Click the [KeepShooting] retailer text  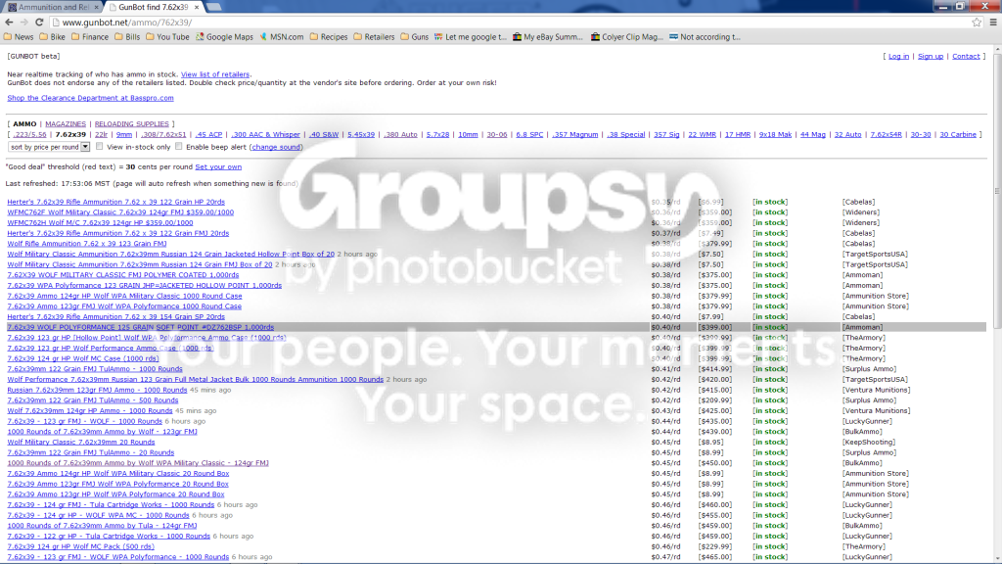(x=869, y=443)
